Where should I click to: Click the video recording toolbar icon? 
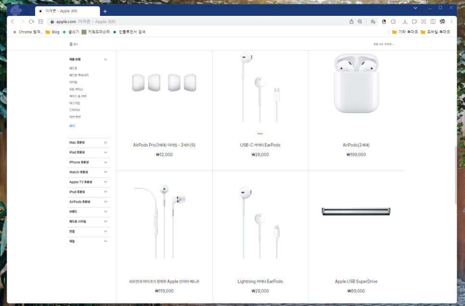pos(414,22)
